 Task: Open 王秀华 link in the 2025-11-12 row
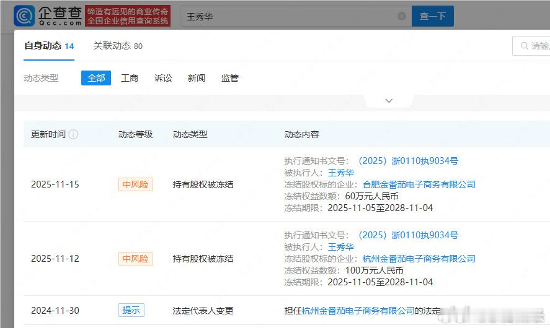tap(341, 247)
